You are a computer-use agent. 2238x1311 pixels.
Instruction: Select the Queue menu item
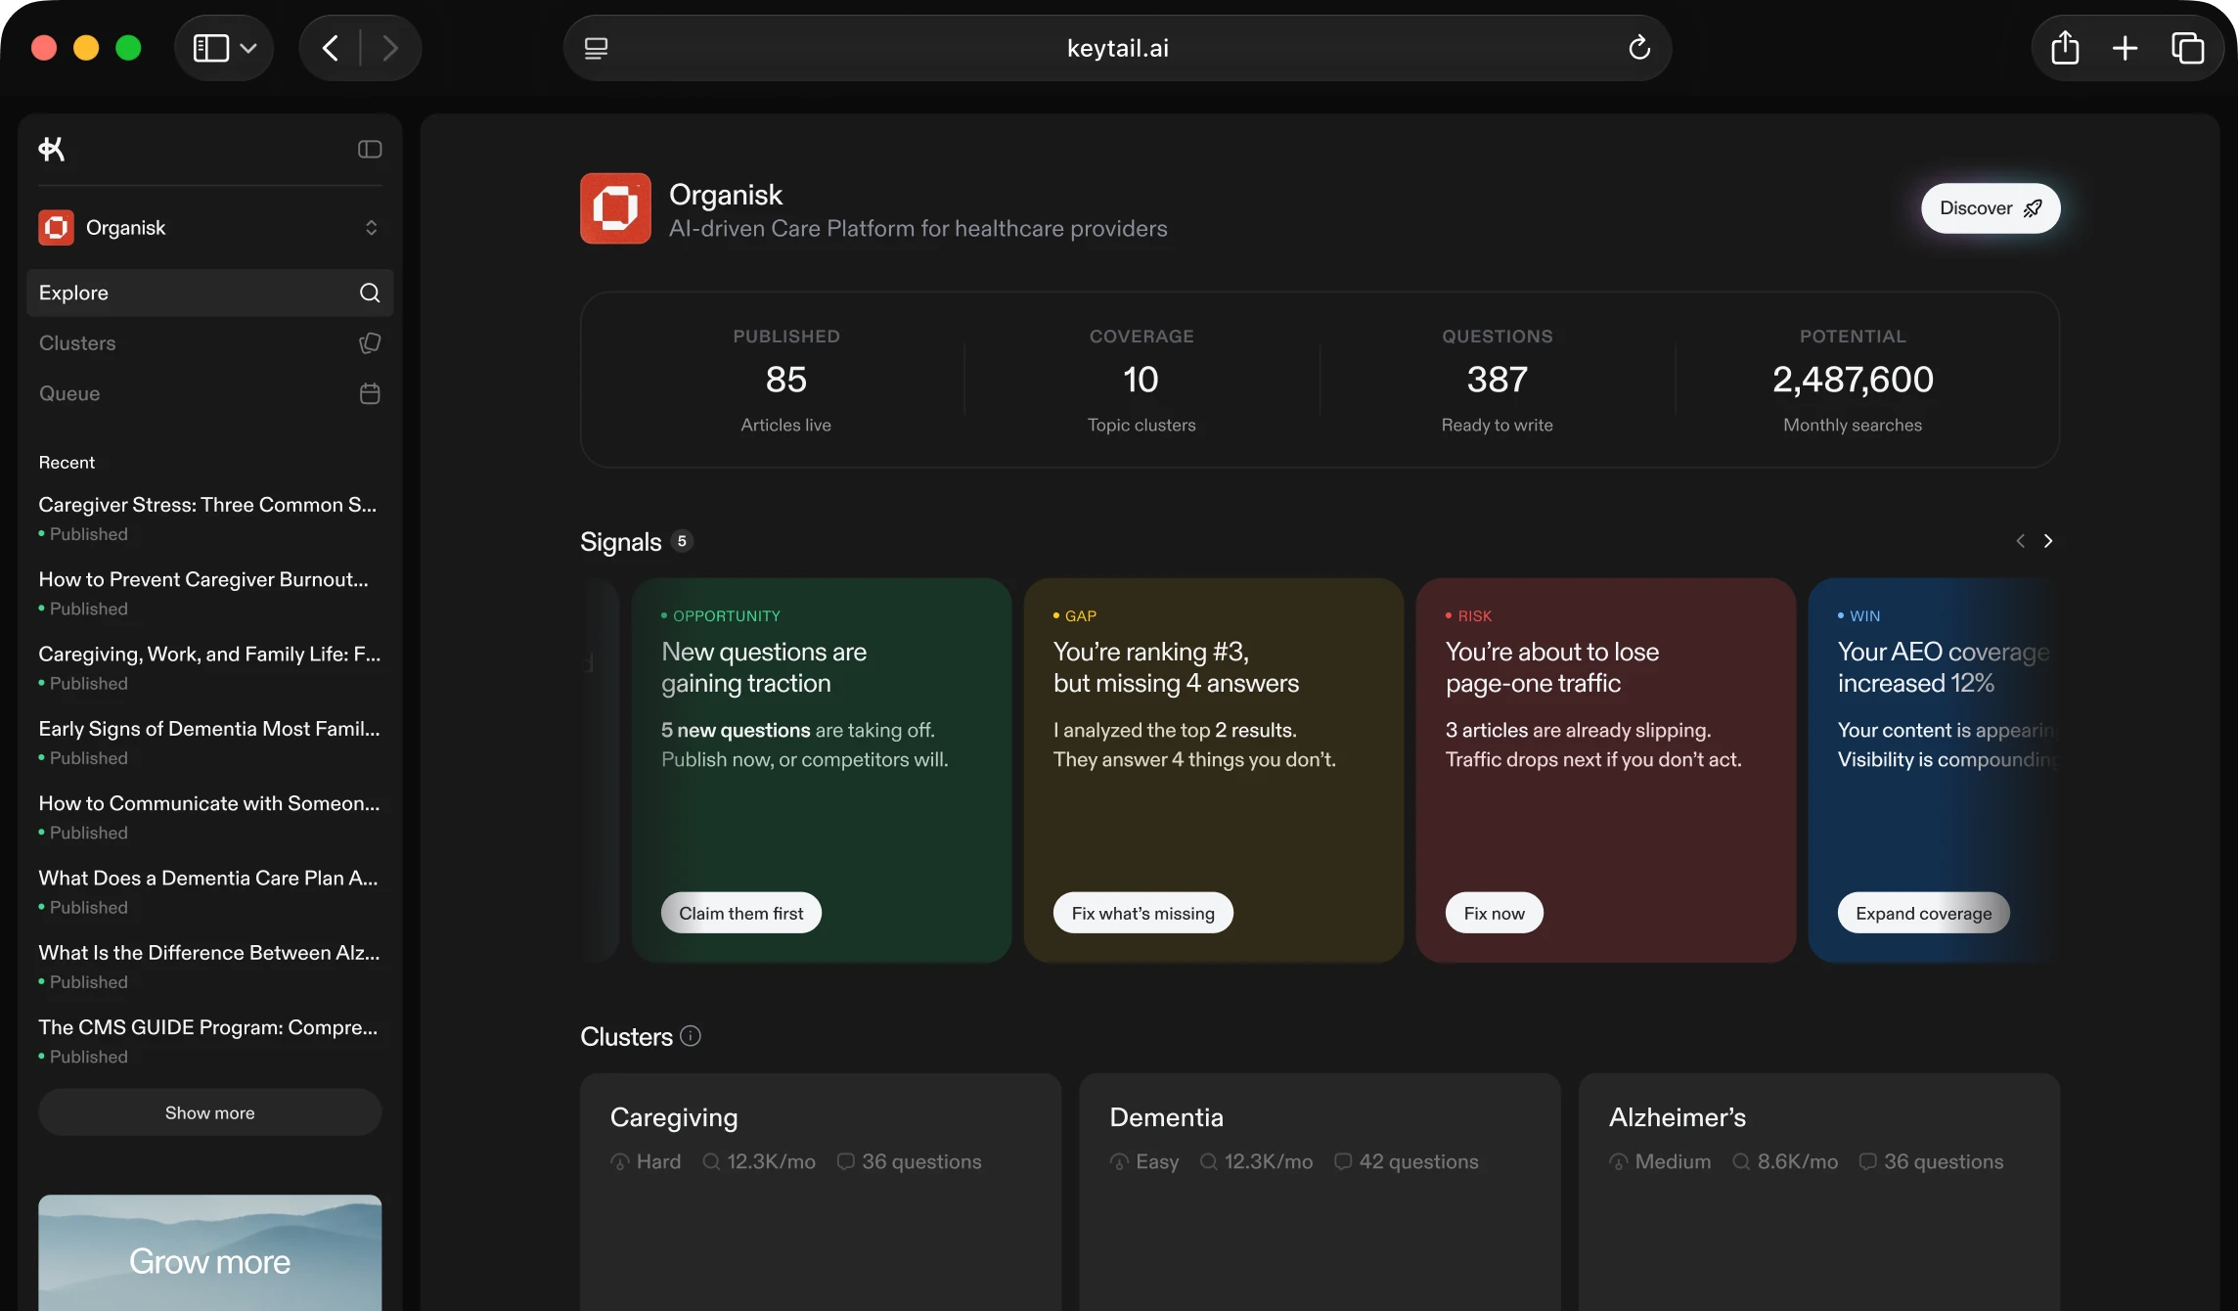click(x=209, y=393)
